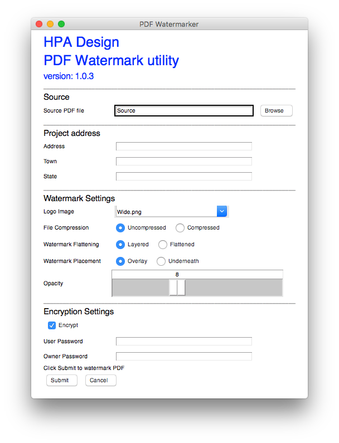The width and height of the screenshot is (339, 443).
Task: Select the Compressed radio button
Action: coord(180,228)
